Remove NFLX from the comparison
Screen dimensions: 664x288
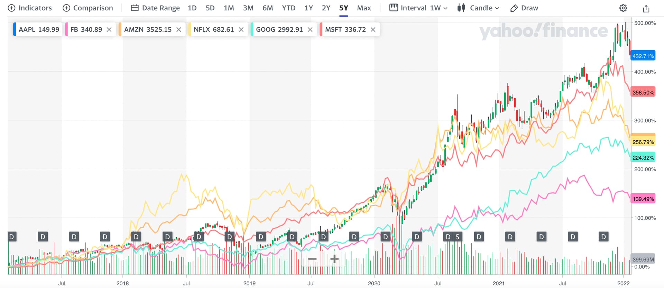241,30
